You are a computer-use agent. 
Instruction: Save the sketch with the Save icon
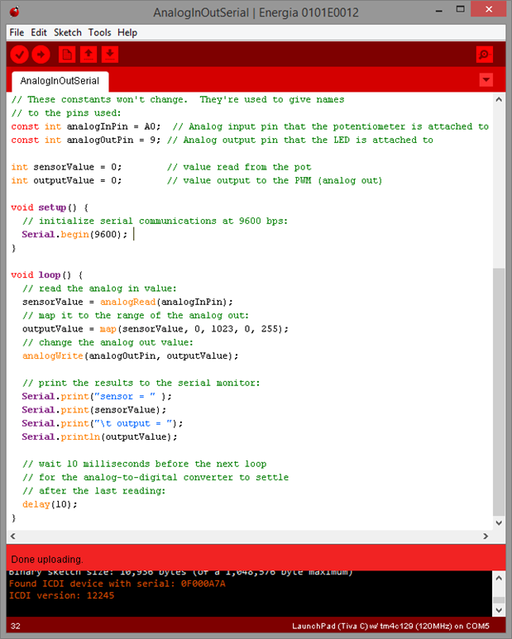click(x=110, y=55)
